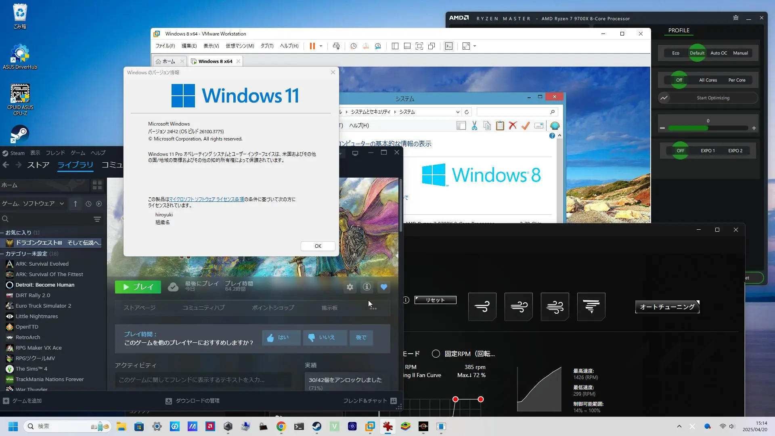Select Per Core mode in Ryzen Master
This screenshot has width=775, height=436.
pos(737,80)
